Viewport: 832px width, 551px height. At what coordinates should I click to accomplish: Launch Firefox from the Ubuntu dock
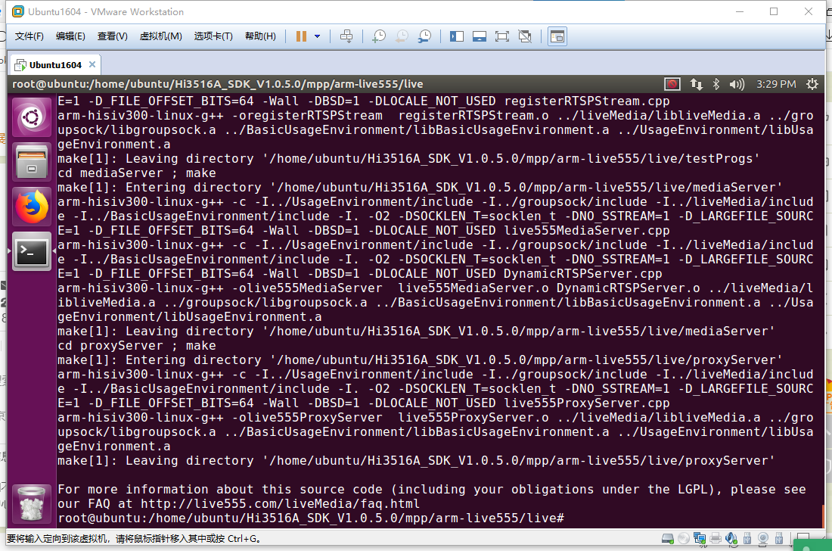click(30, 205)
